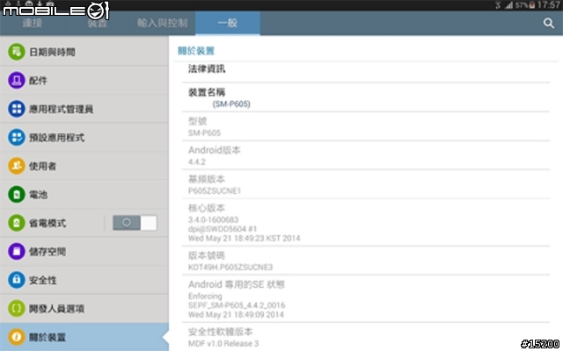Screen dimensions: 563x351
Task: Switch to the 裝置 tab
Action: coord(98,24)
